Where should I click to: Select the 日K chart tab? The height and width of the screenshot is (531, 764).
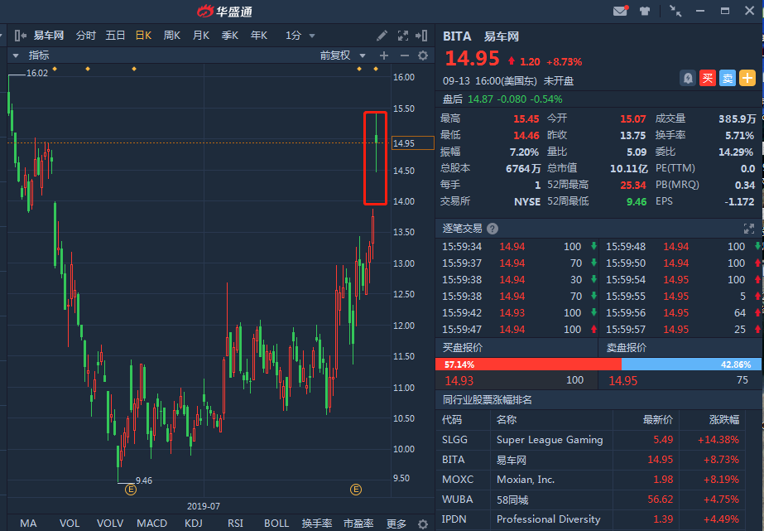click(x=144, y=36)
